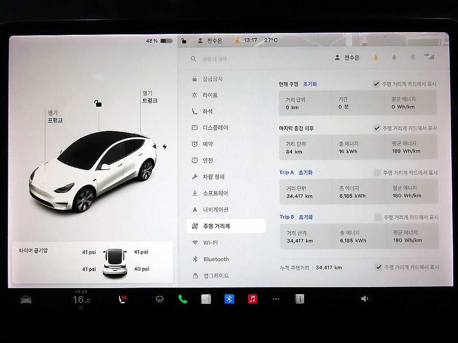The width and height of the screenshot is (458, 343).
Task: Tap the charge port lightning icon
Action: [x=165, y=146]
